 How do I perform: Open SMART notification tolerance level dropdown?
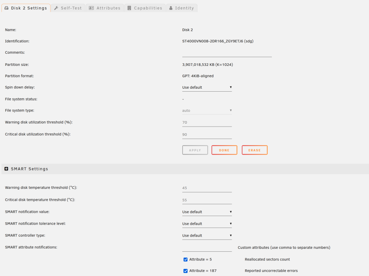pos(207,224)
